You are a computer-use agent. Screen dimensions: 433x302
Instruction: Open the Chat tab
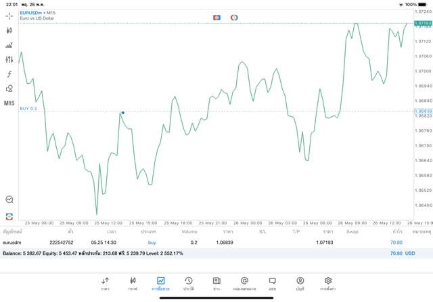click(x=272, y=282)
